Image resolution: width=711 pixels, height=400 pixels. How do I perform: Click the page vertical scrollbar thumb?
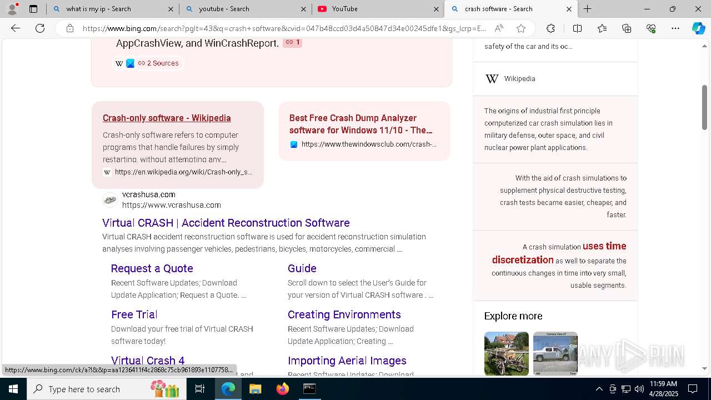click(x=704, y=108)
